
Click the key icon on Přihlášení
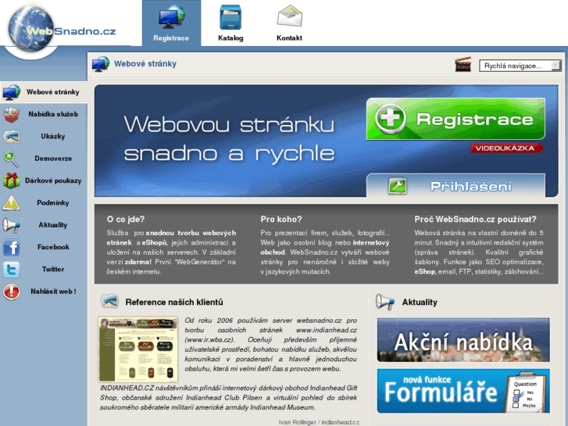click(x=398, y=186)
